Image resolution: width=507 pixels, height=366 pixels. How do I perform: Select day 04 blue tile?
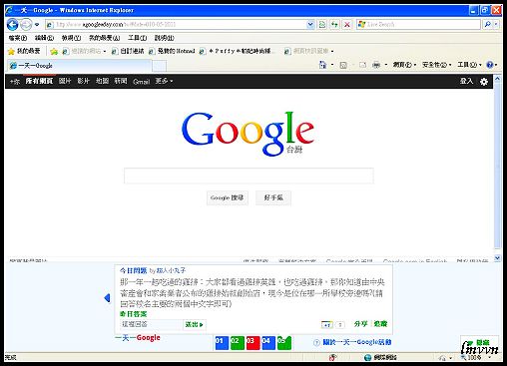(268, 343)
